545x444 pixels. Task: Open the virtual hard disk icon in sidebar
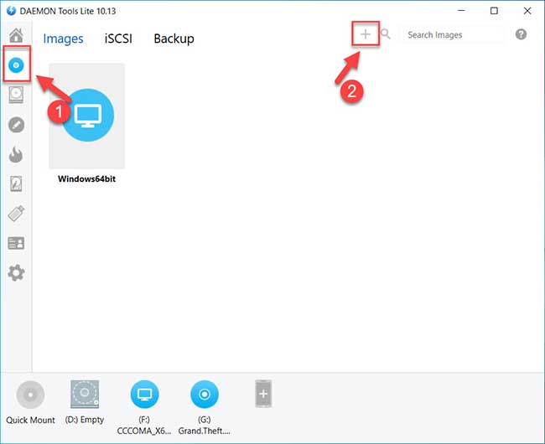16,183
